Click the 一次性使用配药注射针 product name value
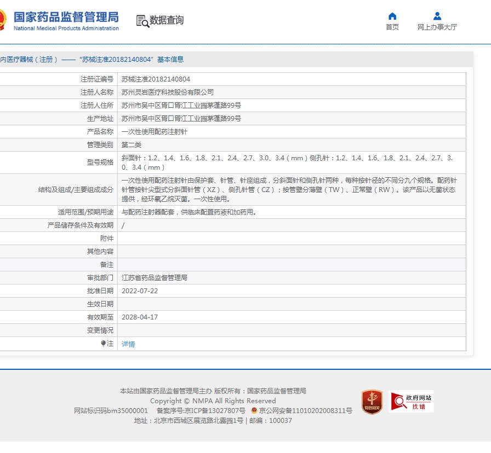The height and width of the screenshot is (453, 491). (x=154, y=132)
